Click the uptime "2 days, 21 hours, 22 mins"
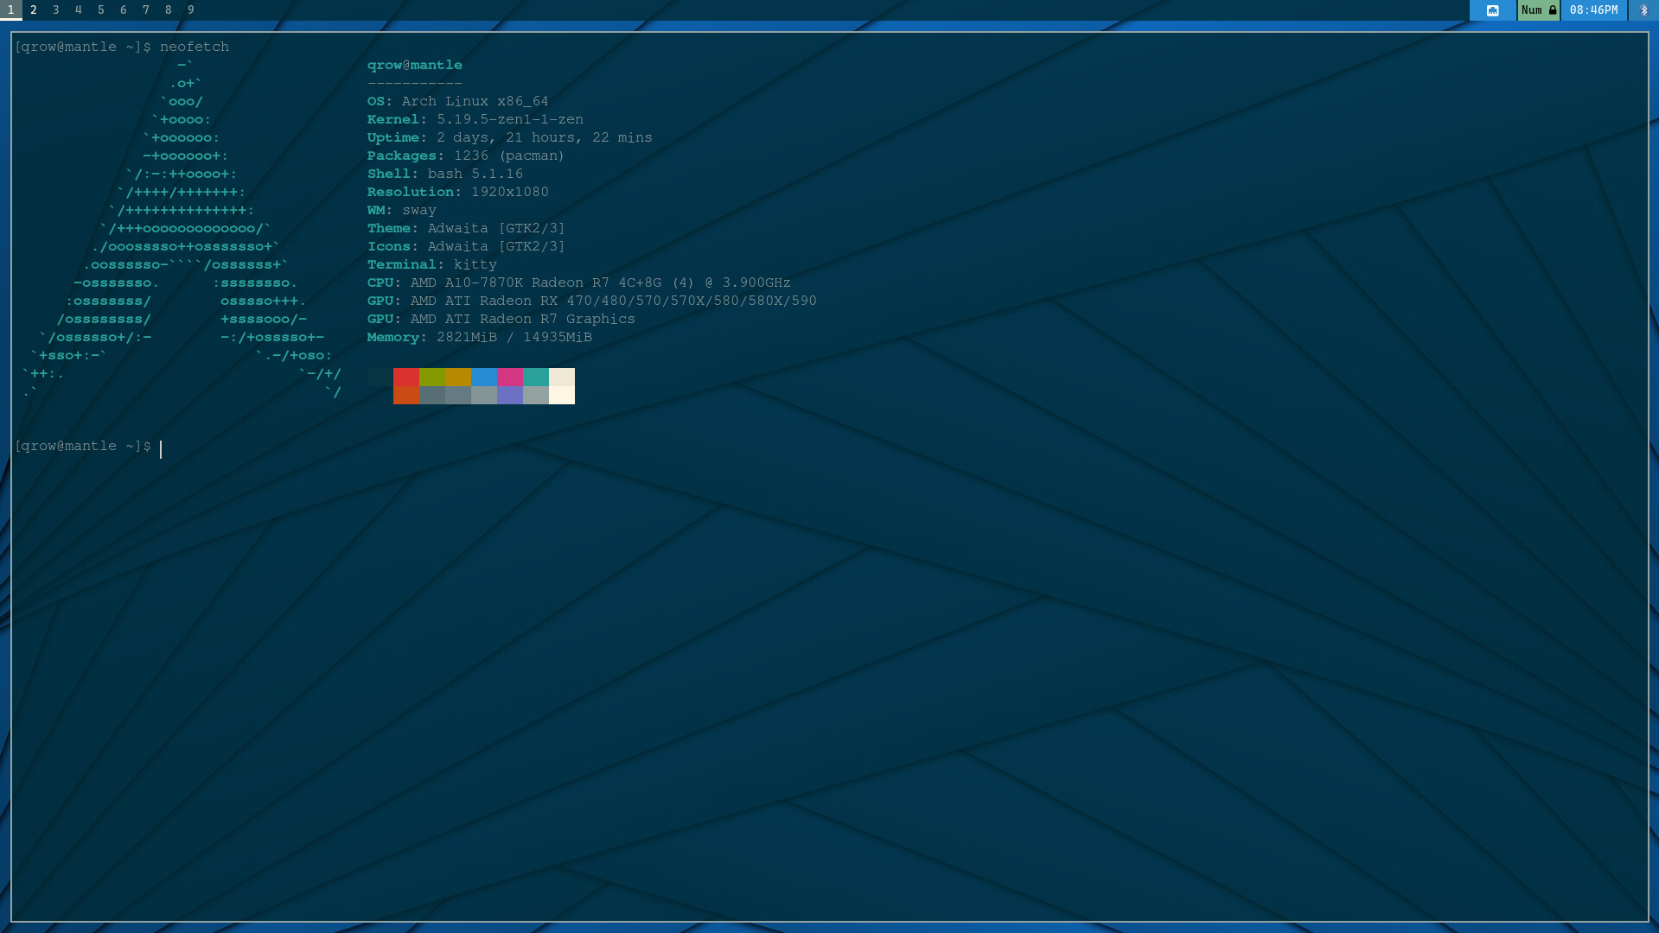 click(x=545, y=137)
